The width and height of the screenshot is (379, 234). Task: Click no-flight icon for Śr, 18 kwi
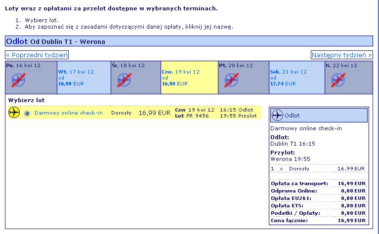[x=124, y=80]
